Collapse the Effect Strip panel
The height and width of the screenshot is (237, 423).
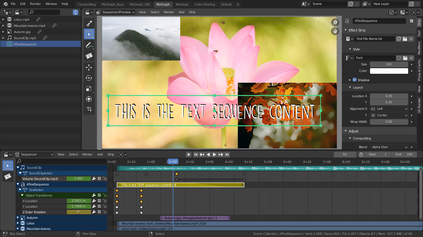346,30
